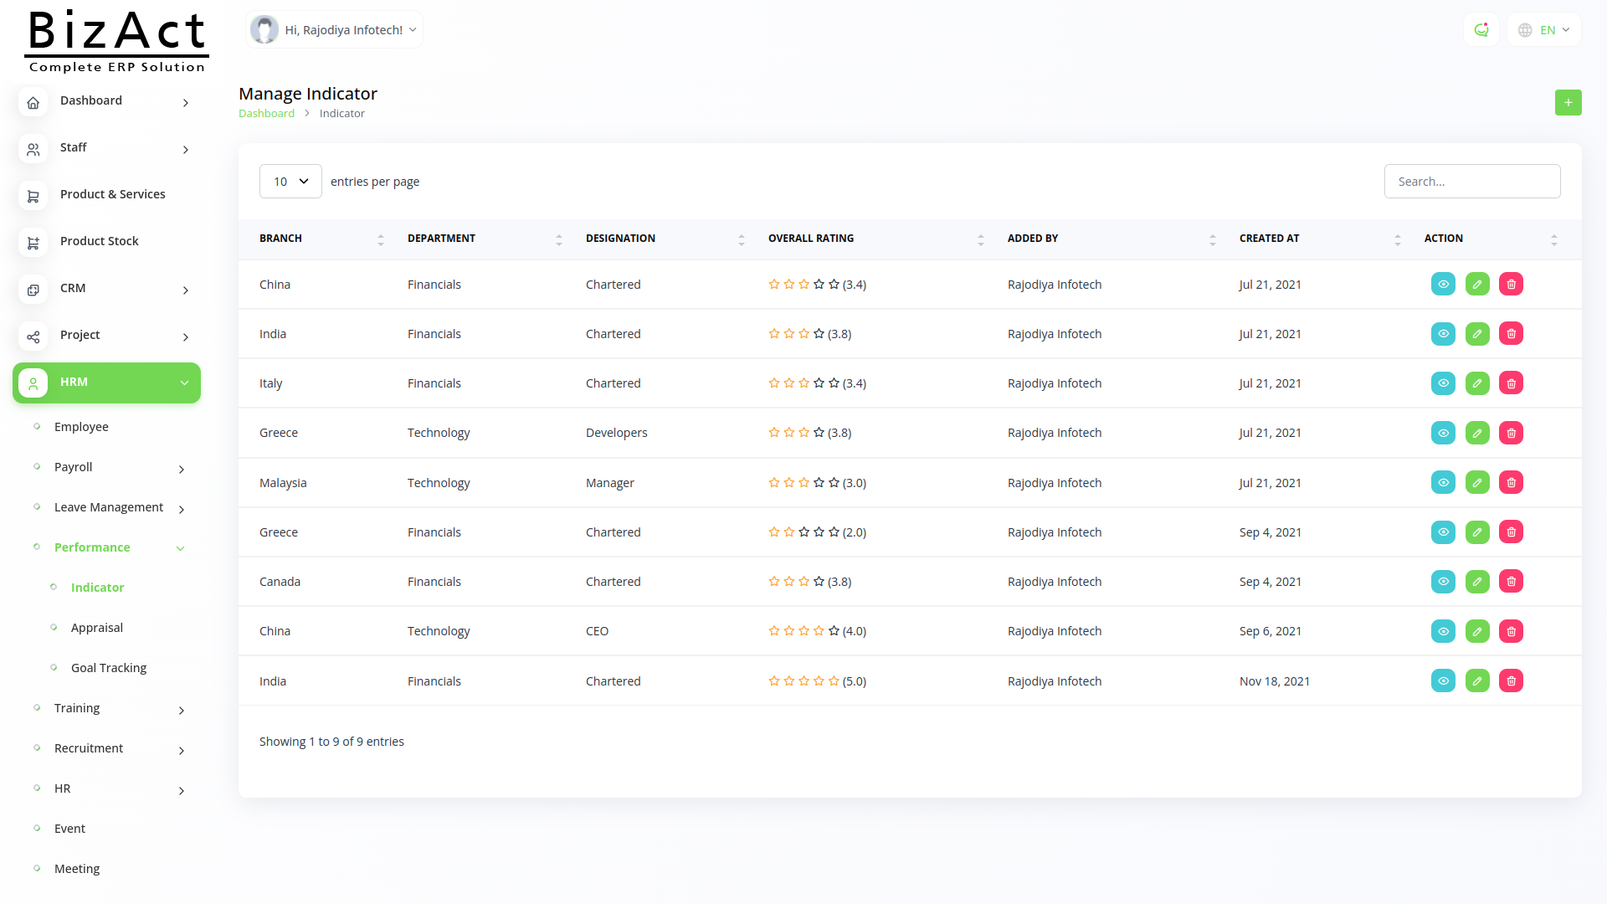
Task: Collapse the Performance submenu chevron
Action: pyautogui.click(x=181, y=548)
